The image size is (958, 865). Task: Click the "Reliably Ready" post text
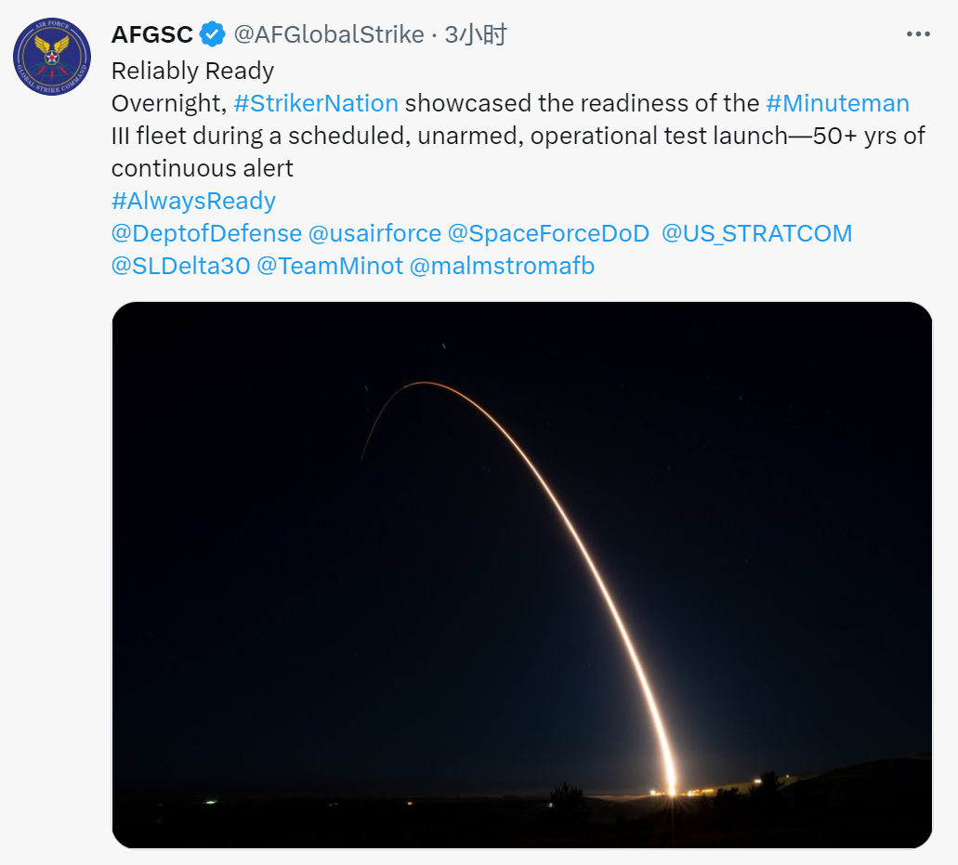pyautogui.click(x=192, y=71)
